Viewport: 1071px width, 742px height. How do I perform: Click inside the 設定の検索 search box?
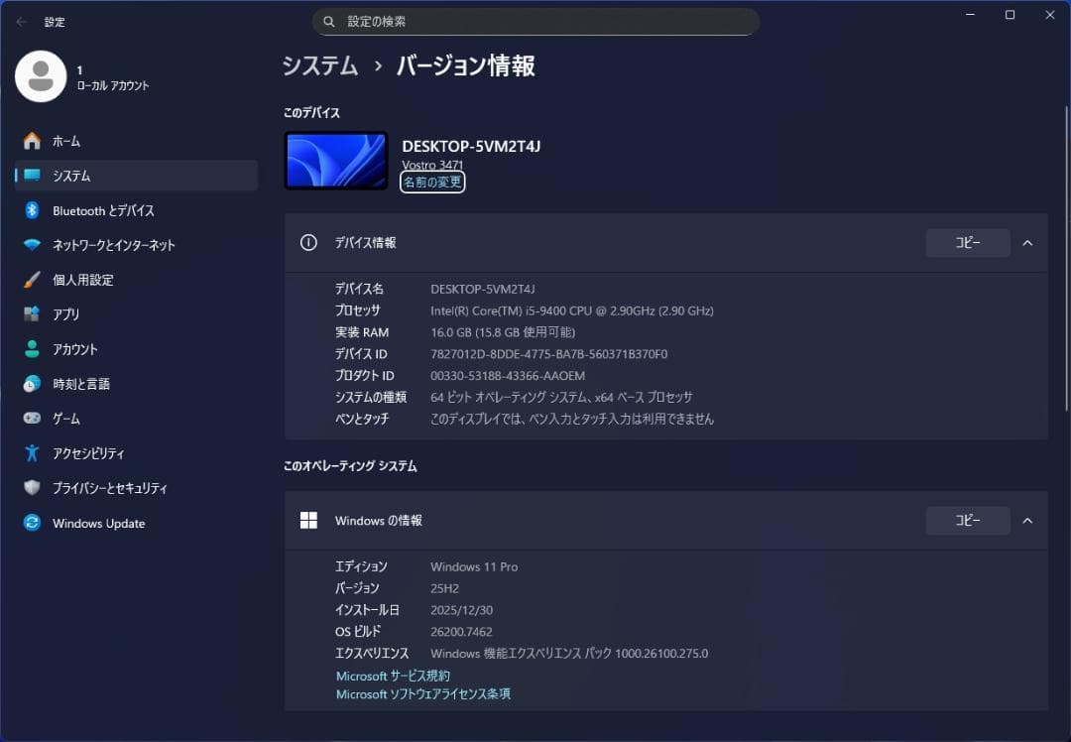pos(535,21)
